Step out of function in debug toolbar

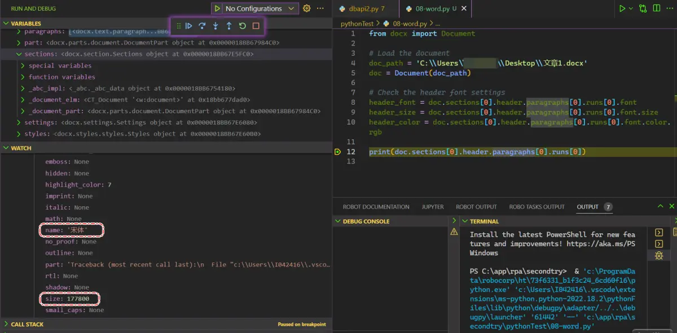[228, 26]
